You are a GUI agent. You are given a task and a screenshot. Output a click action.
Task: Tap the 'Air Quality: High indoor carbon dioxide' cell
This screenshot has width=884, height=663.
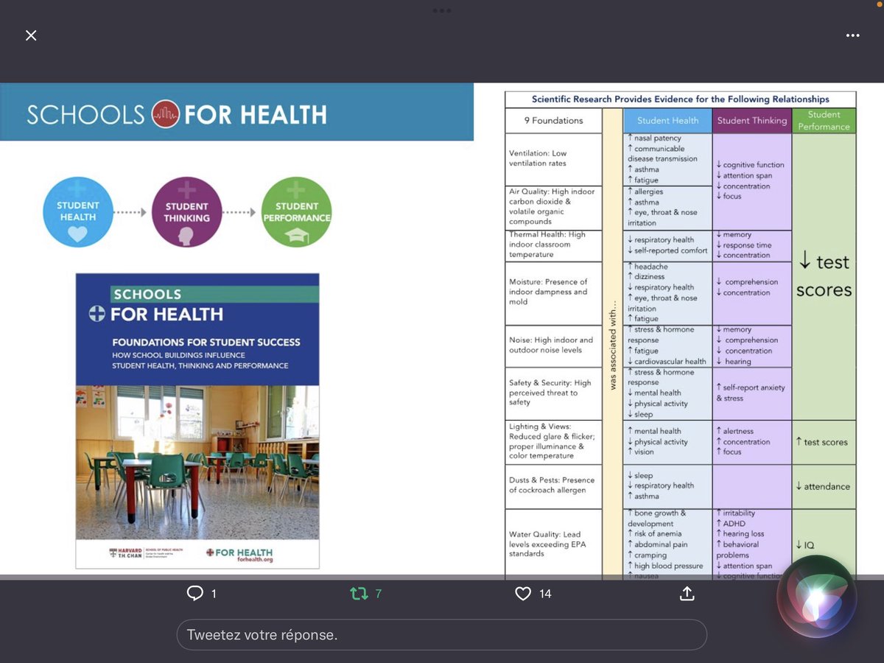[553, 207]
